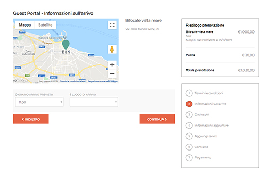This screenshot has height=192, width=269.
Task: Click the Bari city label on map
Action: [x=66, y=52]
